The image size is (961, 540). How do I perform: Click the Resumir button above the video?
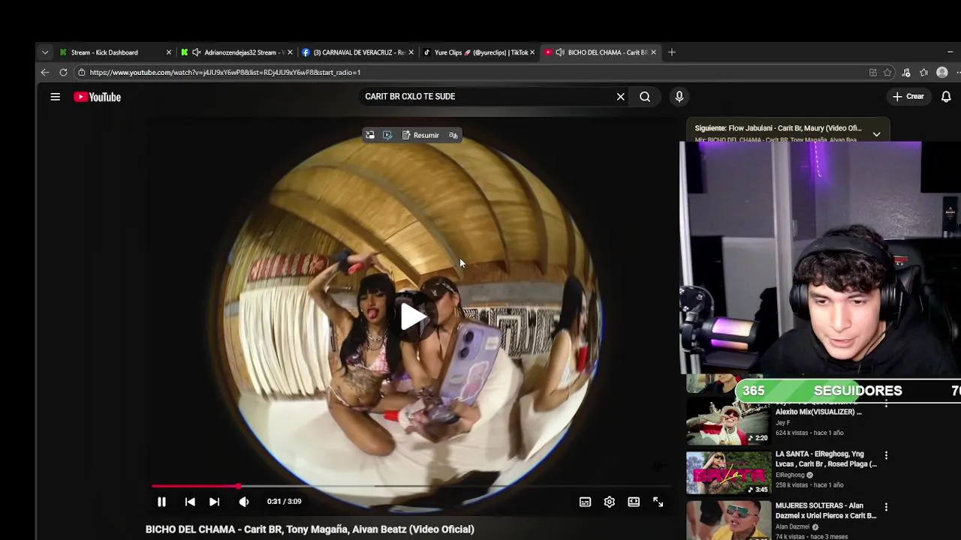click(x=420, y=135)
